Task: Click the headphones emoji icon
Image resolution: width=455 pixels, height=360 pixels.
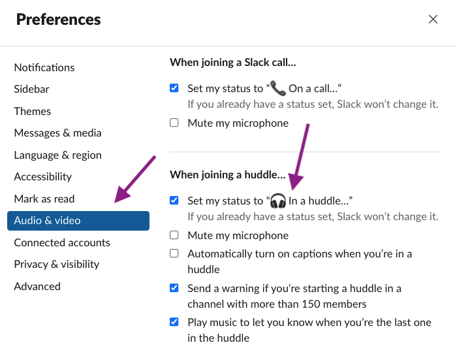Action: (x=278, y=201)
